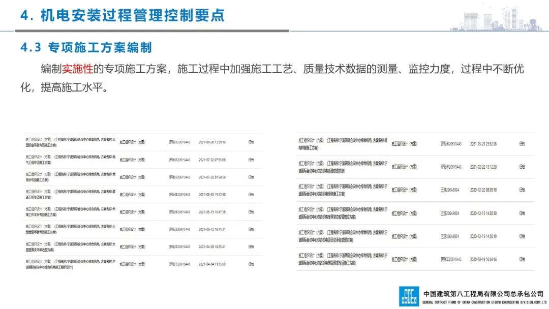549x309 pixels.
Task: Click submitter ID in 2020-12-15 14:28:38 row
Action: click(x=450, y=213)
